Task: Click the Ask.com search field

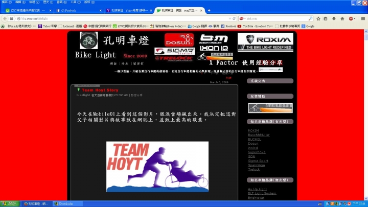Action: (x=277, y=18)
